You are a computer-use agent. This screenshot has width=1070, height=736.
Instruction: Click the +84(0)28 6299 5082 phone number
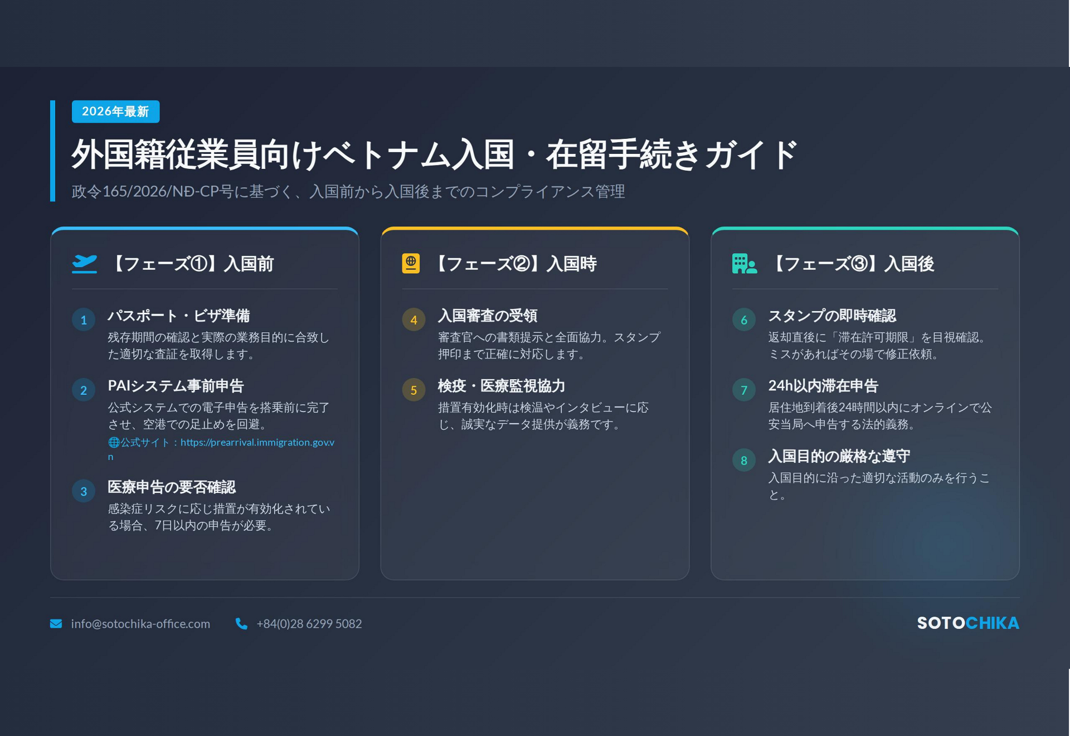(x=309, y=623)
